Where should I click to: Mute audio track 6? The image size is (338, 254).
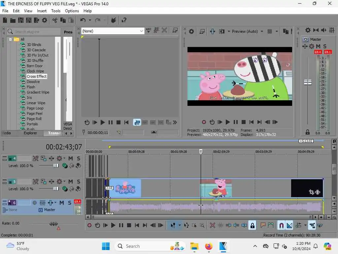coord(62,203)
